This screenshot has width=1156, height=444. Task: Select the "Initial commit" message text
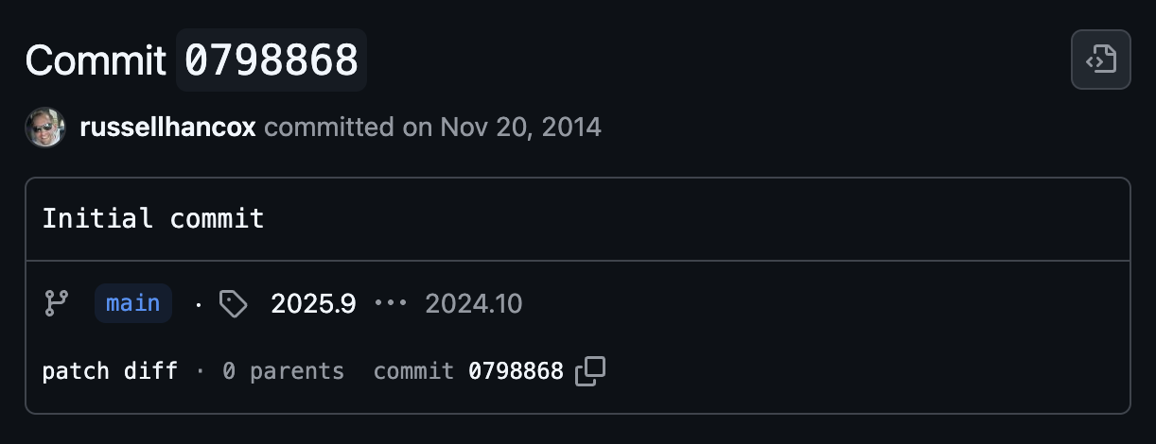click(153, 219)
